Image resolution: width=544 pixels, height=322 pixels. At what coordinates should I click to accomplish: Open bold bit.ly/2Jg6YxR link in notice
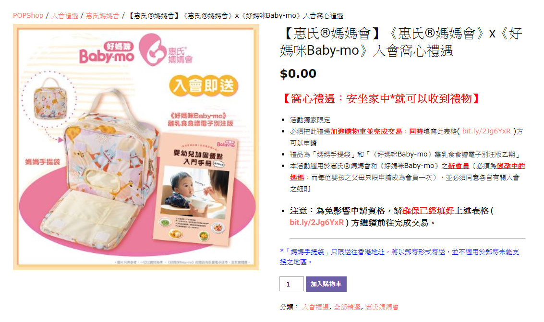pyautogui.click(x=316, y=223)
